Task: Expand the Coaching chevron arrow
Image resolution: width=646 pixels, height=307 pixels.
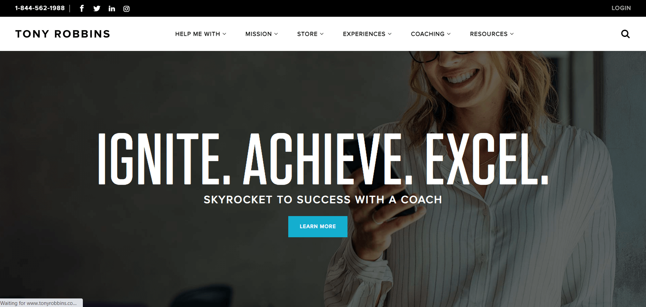Action: click(x=449, y=34)
